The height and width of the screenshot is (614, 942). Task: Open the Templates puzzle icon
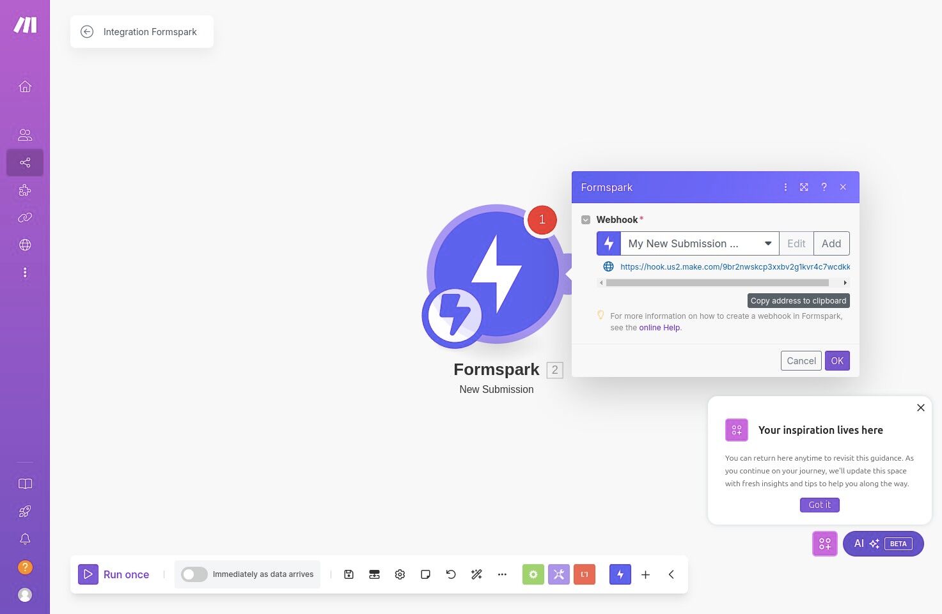pos(25,190)
